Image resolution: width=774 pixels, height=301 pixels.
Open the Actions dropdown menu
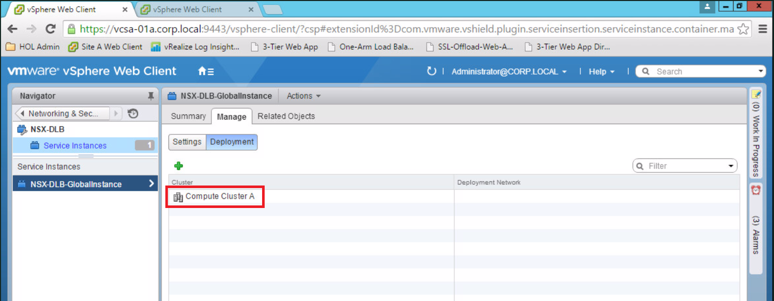[304, 96]
